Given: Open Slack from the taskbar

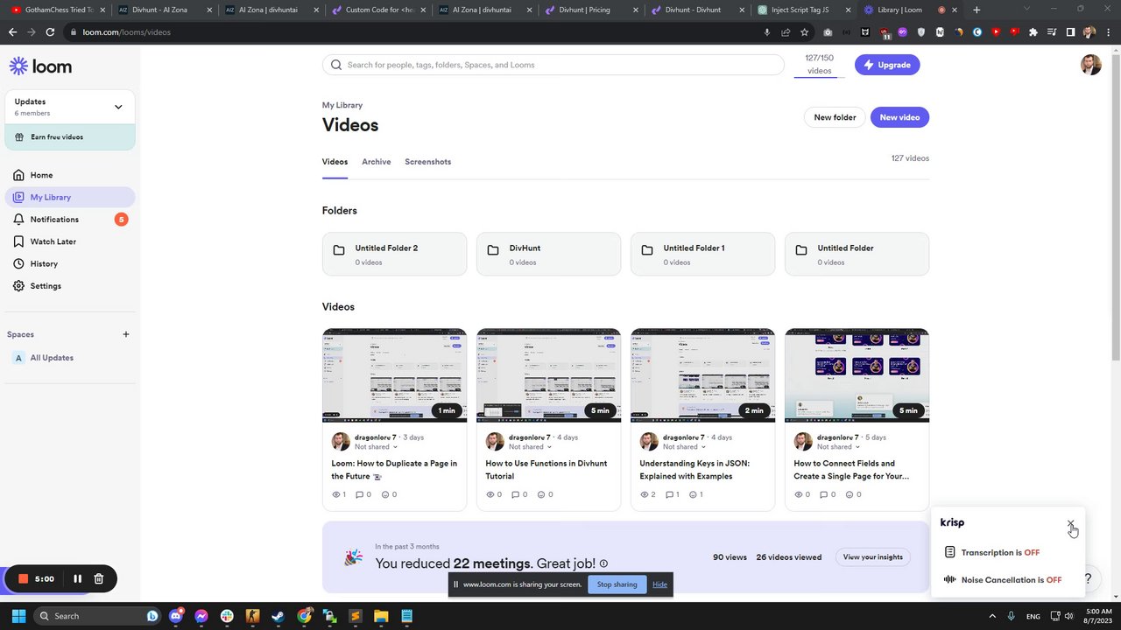Looking at the screenshot, I should click(x=228, y=616).
